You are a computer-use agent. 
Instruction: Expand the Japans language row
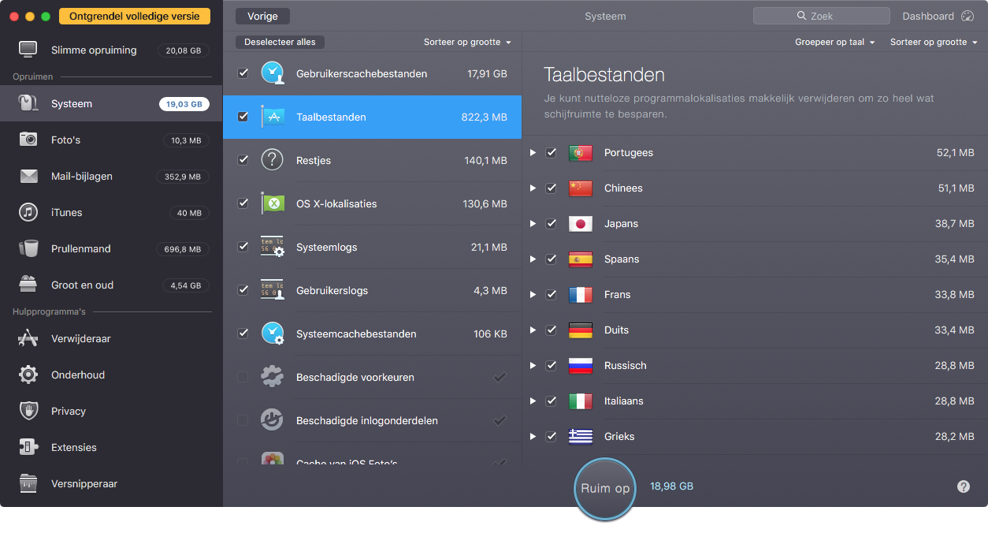(533, 224)
